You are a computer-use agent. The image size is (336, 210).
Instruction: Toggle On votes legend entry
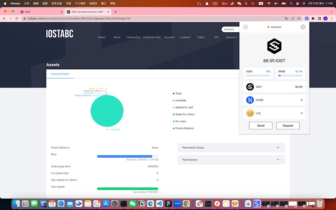point(179,121)
